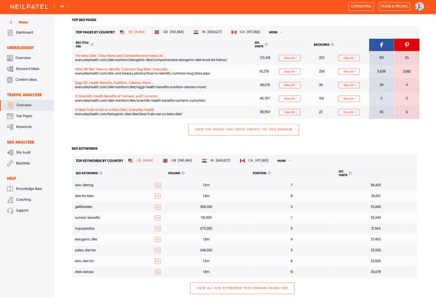Open Eggs 101 Health Benefits link

click(114, 83)
